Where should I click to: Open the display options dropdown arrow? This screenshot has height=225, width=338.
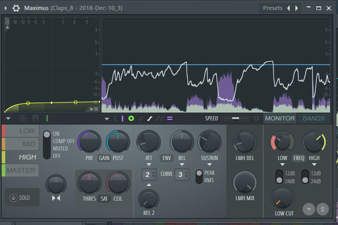pos(107,119)
